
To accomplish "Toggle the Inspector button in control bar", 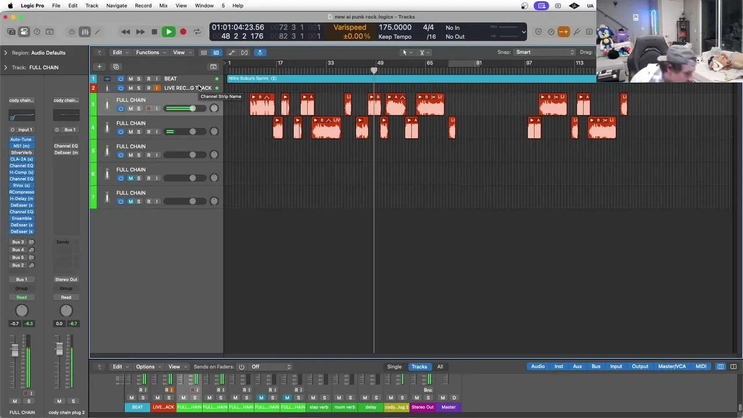I will pyautogui.click(x=24, y=32).
